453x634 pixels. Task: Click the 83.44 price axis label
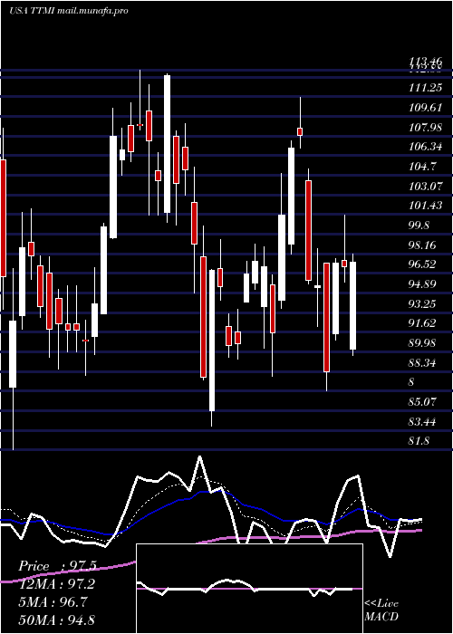423,422
